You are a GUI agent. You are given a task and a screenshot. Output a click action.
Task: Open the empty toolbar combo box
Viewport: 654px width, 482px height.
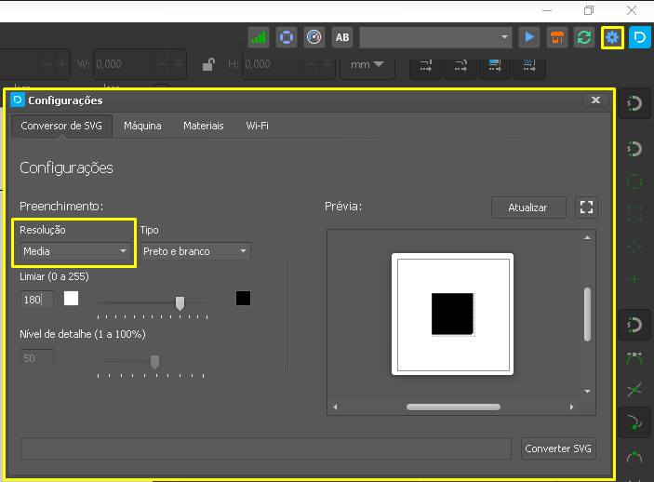tap(435, 37)
